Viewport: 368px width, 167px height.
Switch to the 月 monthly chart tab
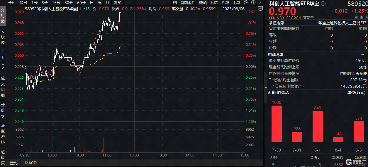(107, 3)
